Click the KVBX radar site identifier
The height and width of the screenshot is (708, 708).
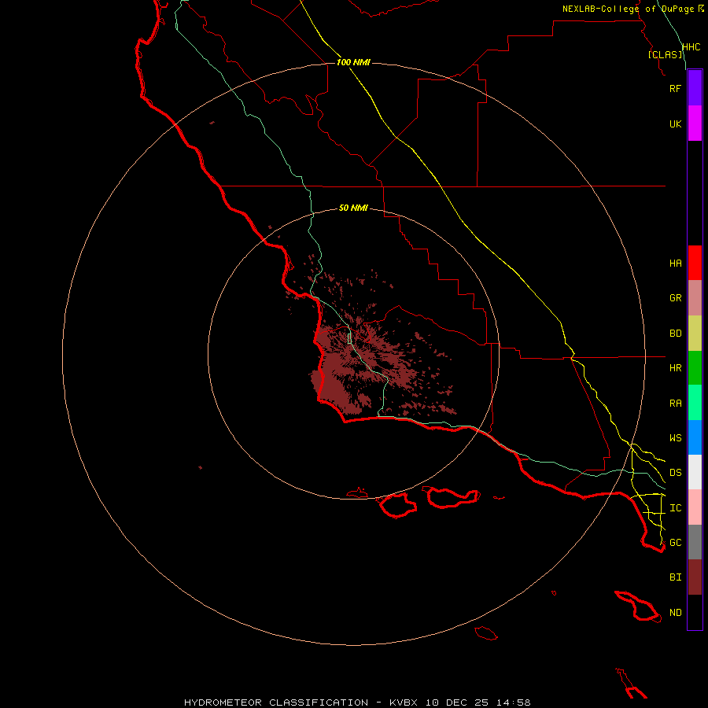404,702
